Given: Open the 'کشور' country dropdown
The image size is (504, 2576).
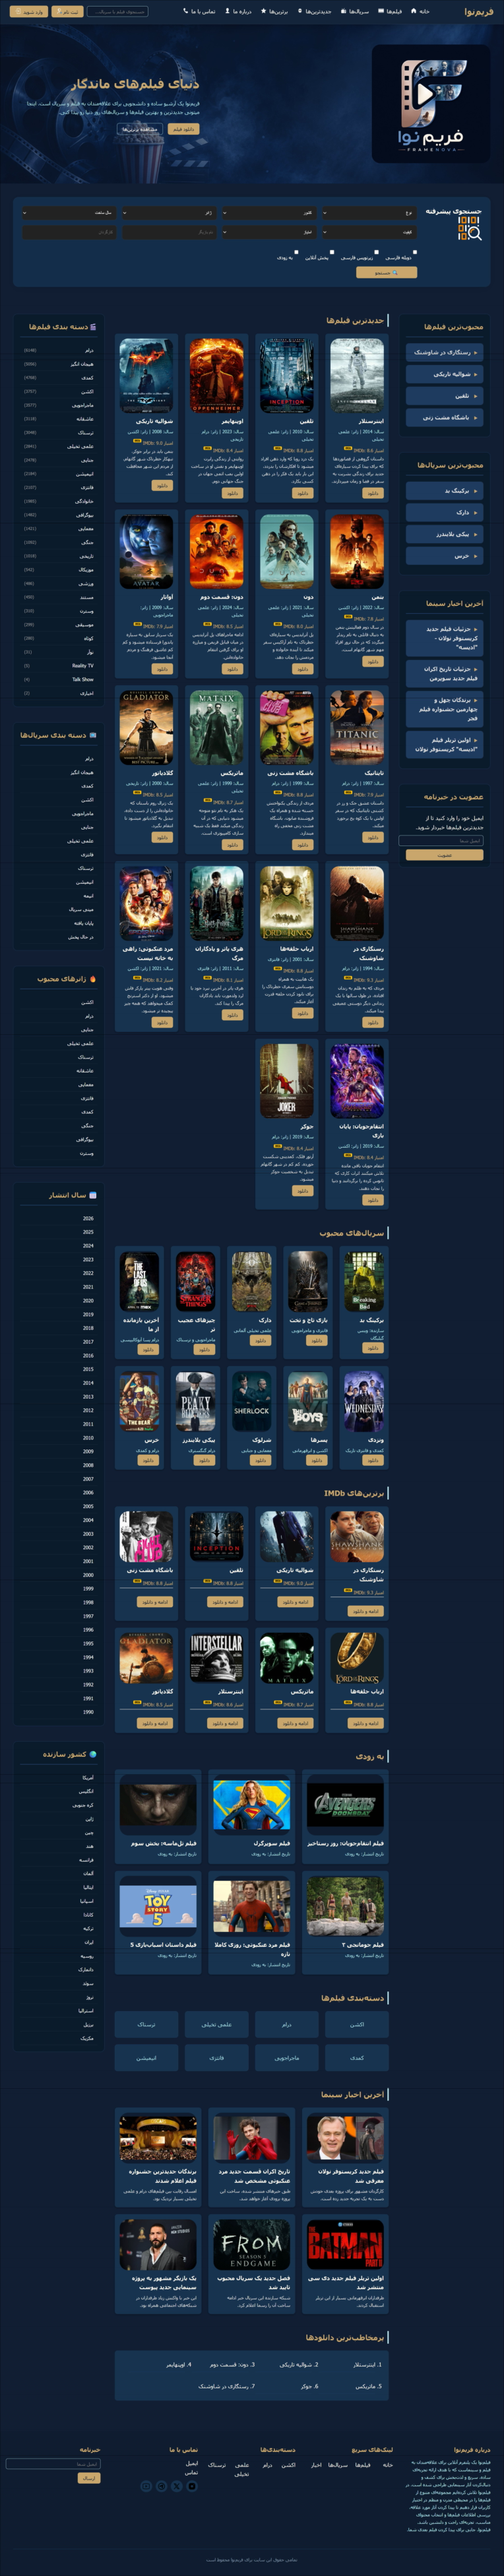Looking at the screenshot, I should (x=268, y=212).
